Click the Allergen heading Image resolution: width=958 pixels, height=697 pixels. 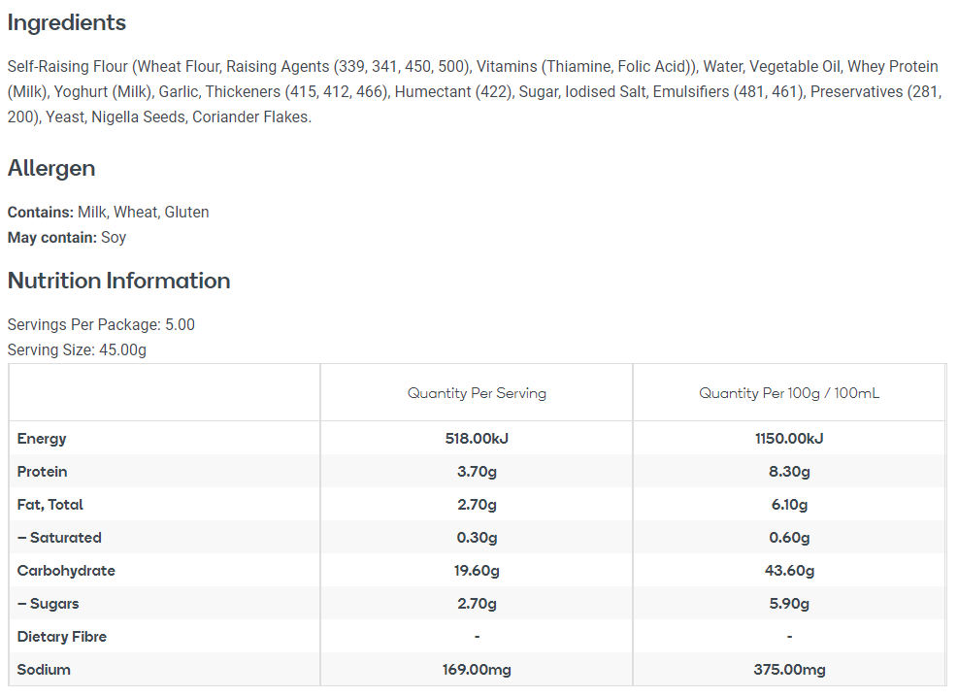51,168
